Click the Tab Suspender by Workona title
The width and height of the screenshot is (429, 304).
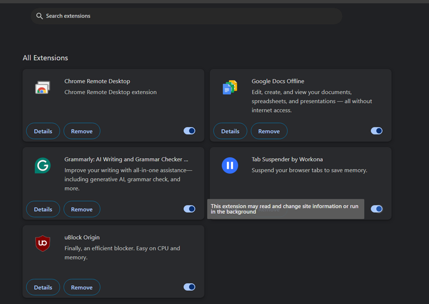[287, 159]
